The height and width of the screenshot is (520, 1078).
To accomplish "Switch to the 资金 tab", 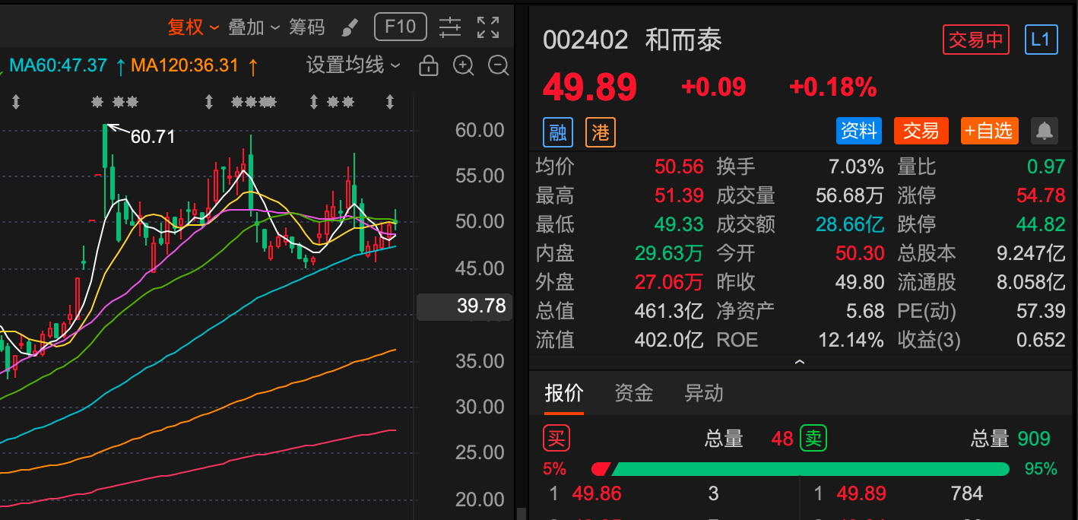I will point(634,393).
